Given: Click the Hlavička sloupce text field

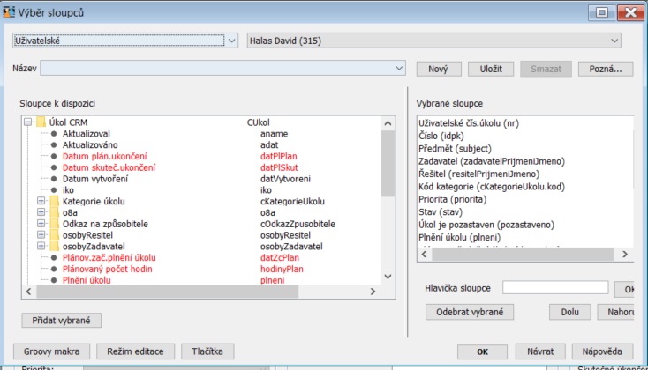Looking at the screenshot, I should click(x=555, y=287).
